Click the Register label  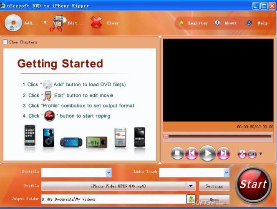pos(198,23)
